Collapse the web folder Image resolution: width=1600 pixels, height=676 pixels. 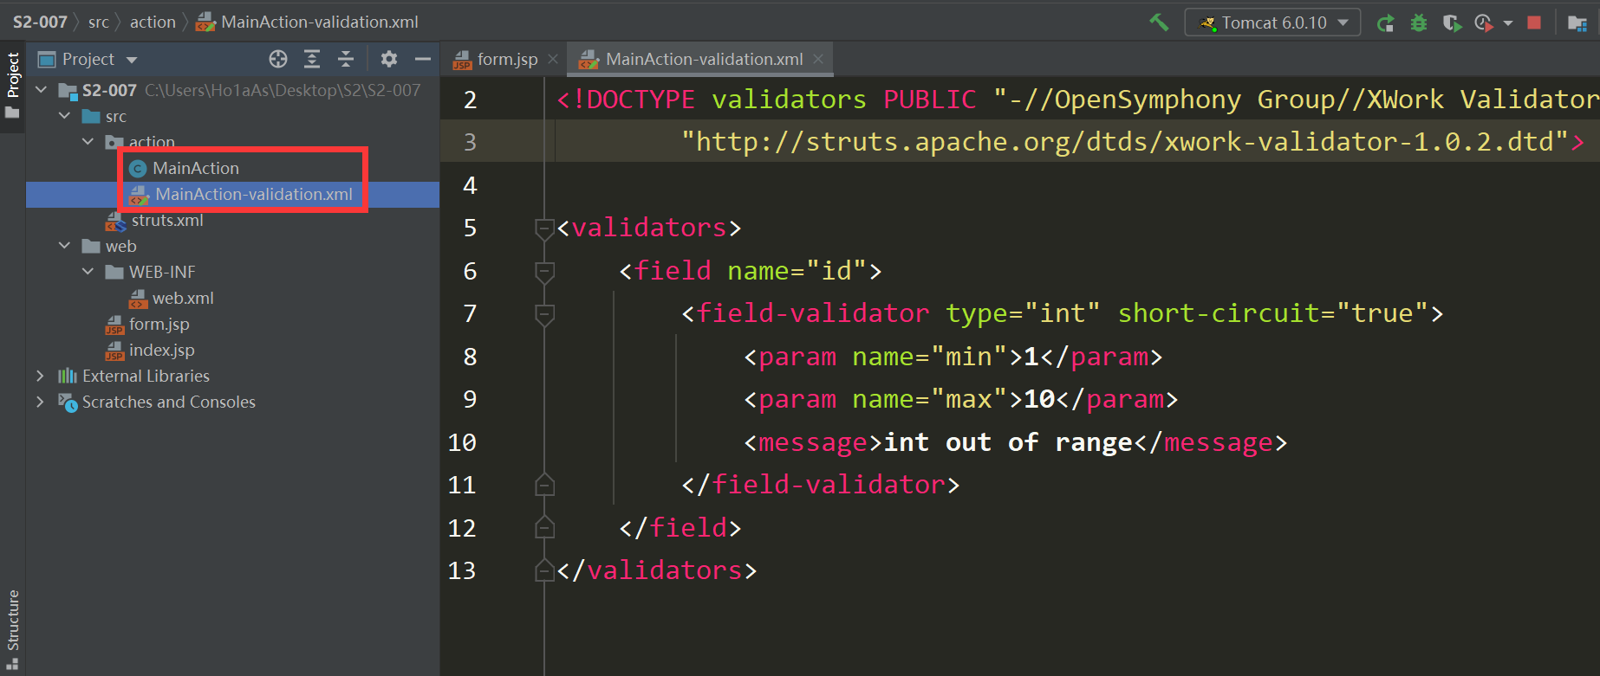point(64,246)
